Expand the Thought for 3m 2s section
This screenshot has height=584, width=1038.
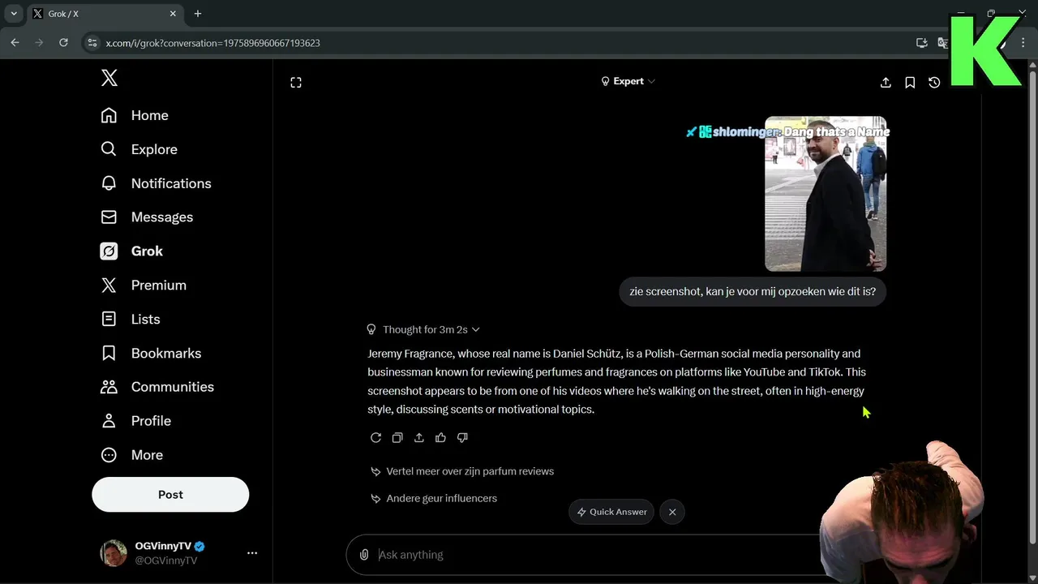coord(423,329)
